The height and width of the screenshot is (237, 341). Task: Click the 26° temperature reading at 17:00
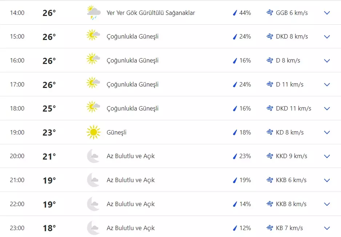pyautogui.click(x=49, y=84)
